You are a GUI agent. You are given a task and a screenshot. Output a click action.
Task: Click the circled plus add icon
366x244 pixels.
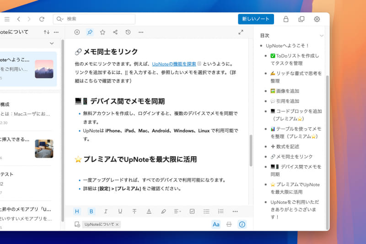click(x=77, y=32)
